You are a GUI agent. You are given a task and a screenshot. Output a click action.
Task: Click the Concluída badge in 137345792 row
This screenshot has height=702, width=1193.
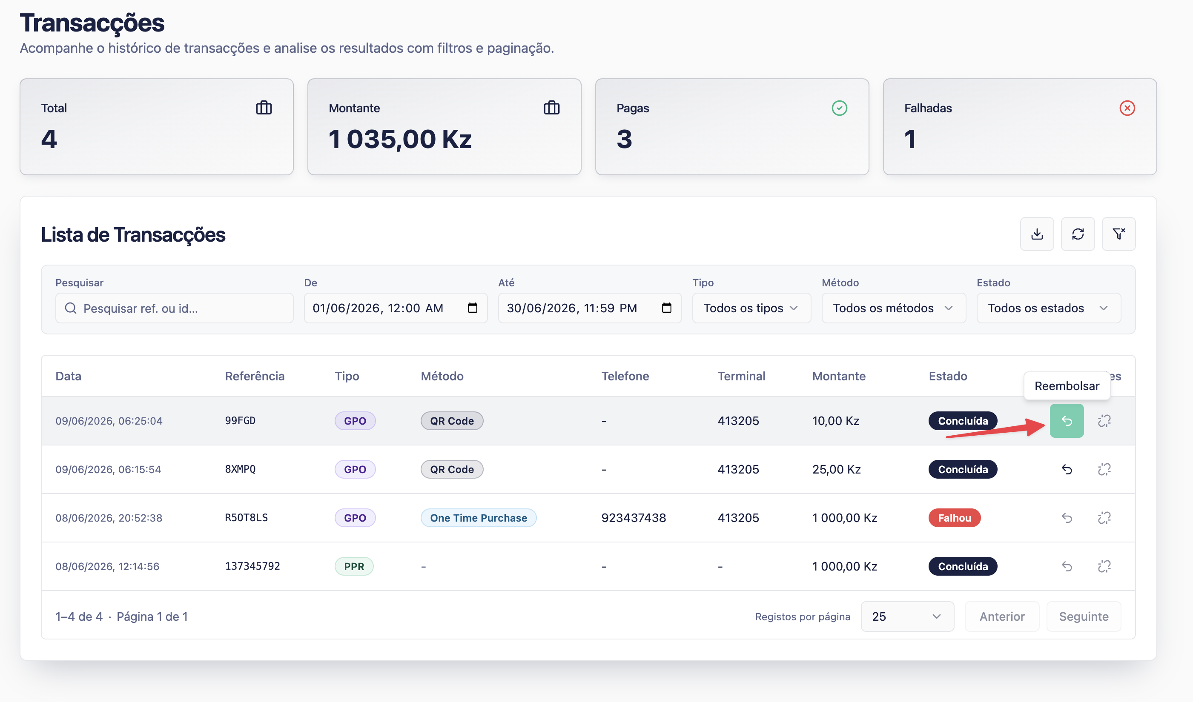(x=963, y=566)
